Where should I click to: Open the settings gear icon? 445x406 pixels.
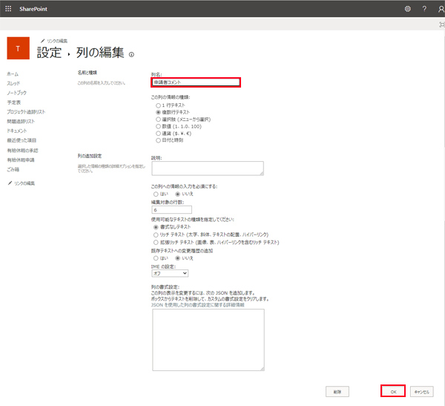pyautogui.click(x=407, y=9)
